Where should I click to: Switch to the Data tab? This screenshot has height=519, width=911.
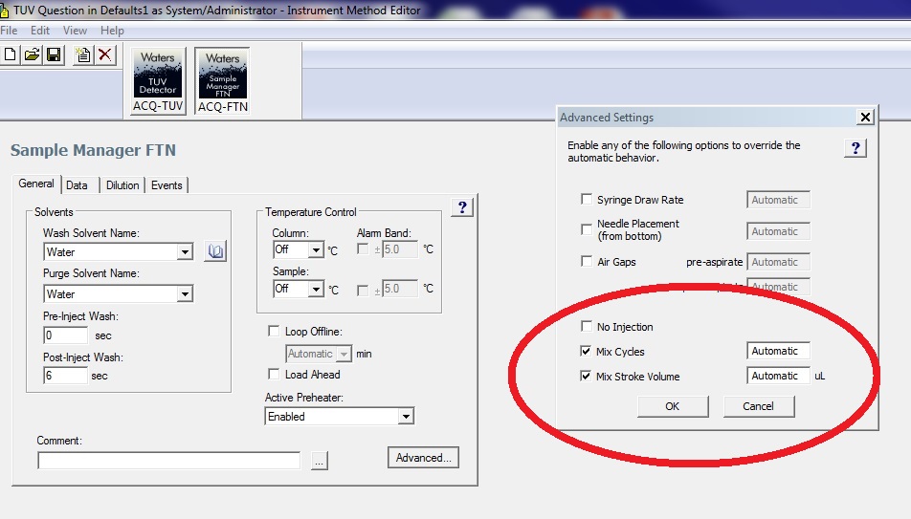click(77, 185)
